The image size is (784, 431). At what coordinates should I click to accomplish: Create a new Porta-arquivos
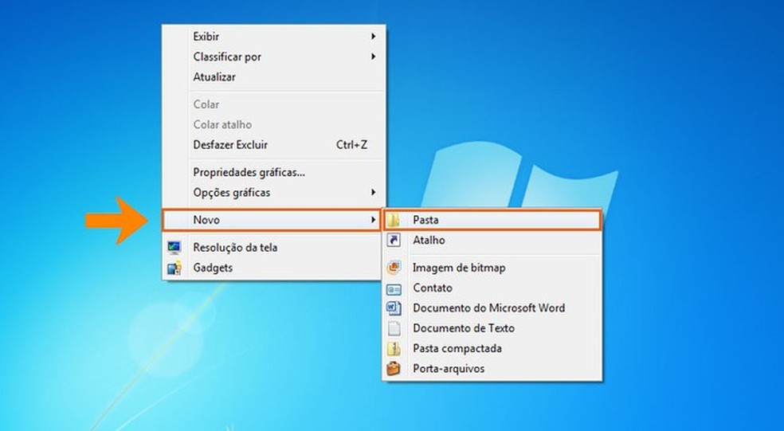[x=492, y=369]
